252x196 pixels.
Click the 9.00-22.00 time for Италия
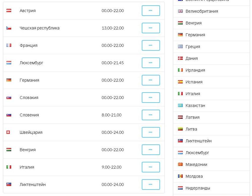[x=111, y=167]
